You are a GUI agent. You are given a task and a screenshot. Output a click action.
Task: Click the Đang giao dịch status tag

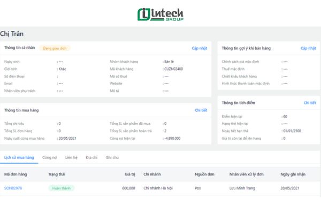(55, 48)
